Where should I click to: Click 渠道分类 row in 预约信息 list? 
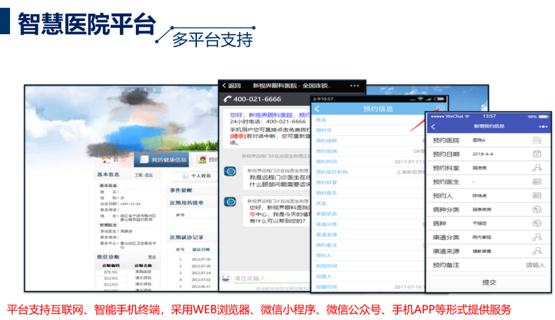pyautogui.click(x=368, y=224)
